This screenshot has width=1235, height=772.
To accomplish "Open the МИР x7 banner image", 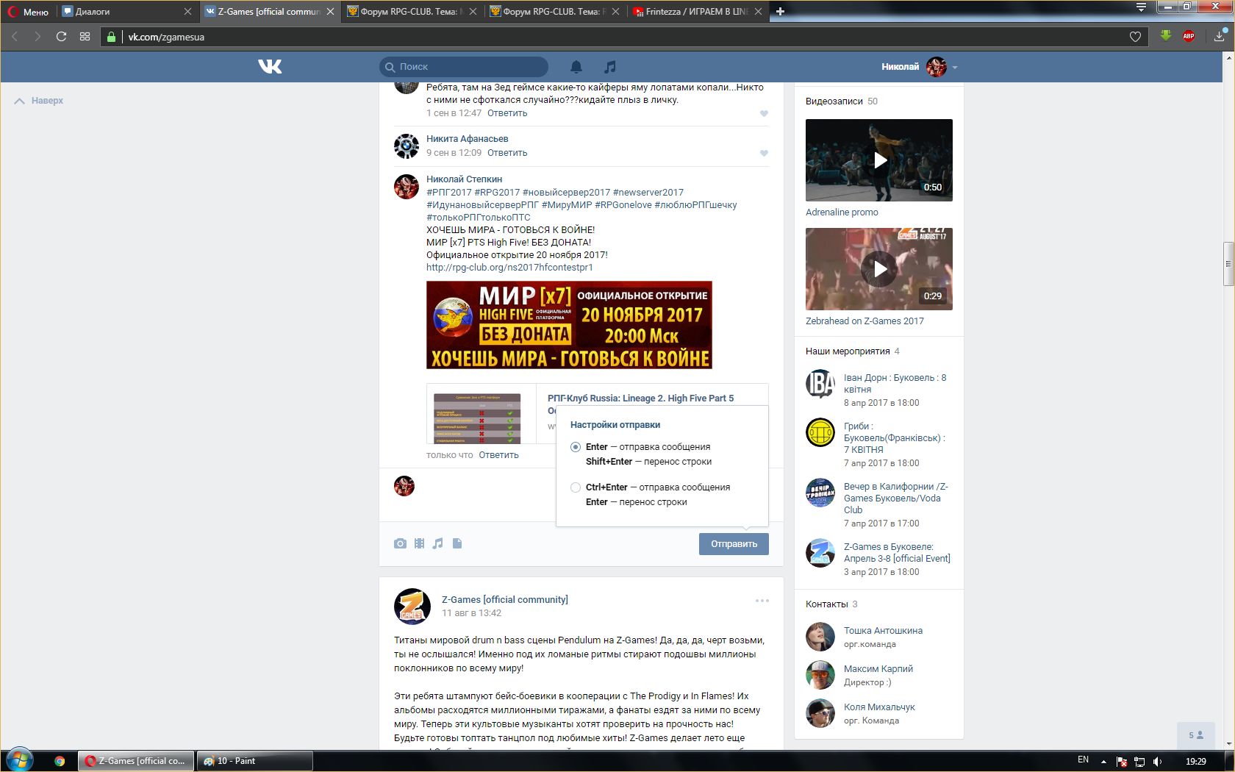I will click(x=569, y=325).
